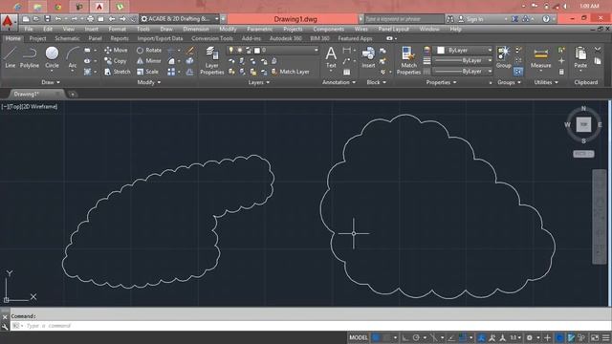Click the [Top] view control label

click(x=16, y=106)
